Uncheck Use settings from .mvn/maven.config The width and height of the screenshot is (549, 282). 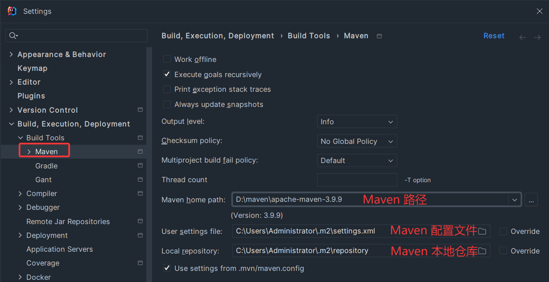click(167, 268)
